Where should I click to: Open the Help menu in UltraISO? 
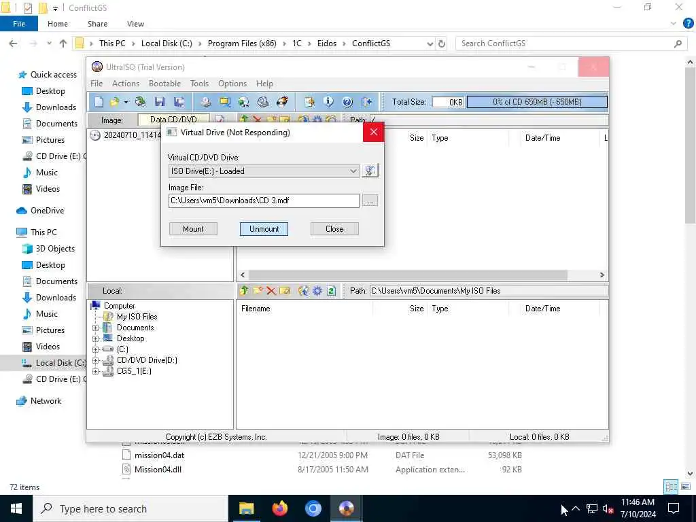click(264, 84)
